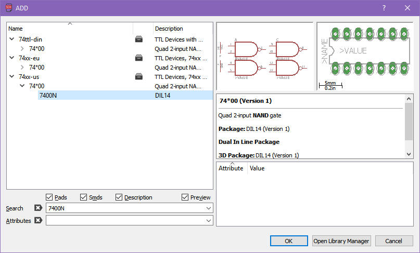Collapse the 74xx-us library tree node
The height and width of the screenshot is (253, 420).
click(x=12, y=76)
